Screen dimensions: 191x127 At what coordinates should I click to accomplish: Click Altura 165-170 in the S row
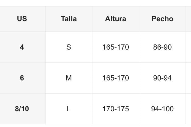(x=116, y=47)
